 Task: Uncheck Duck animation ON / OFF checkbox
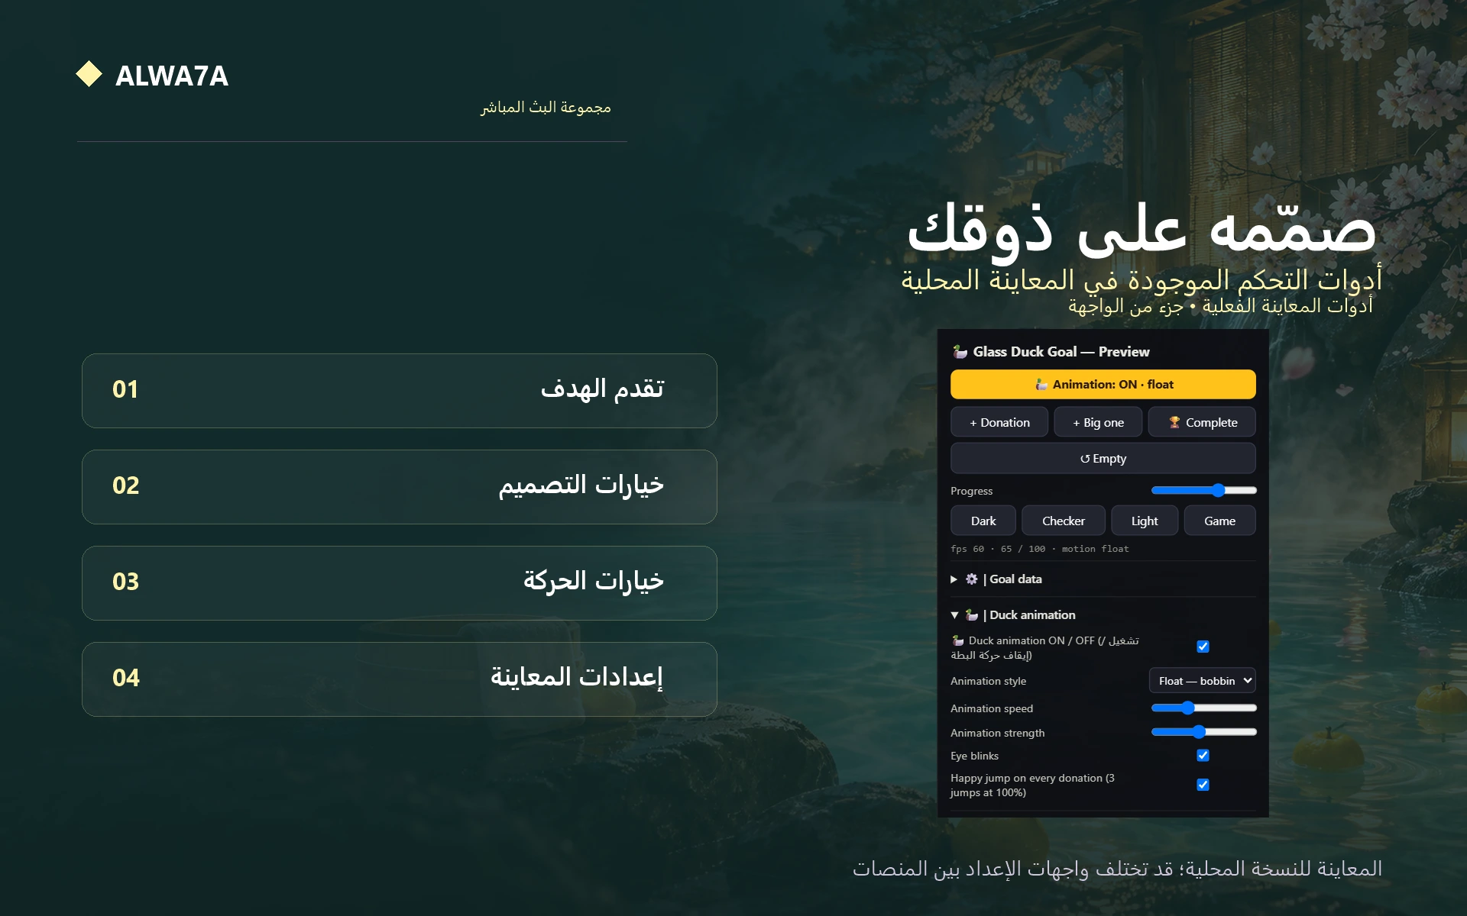1203,647
